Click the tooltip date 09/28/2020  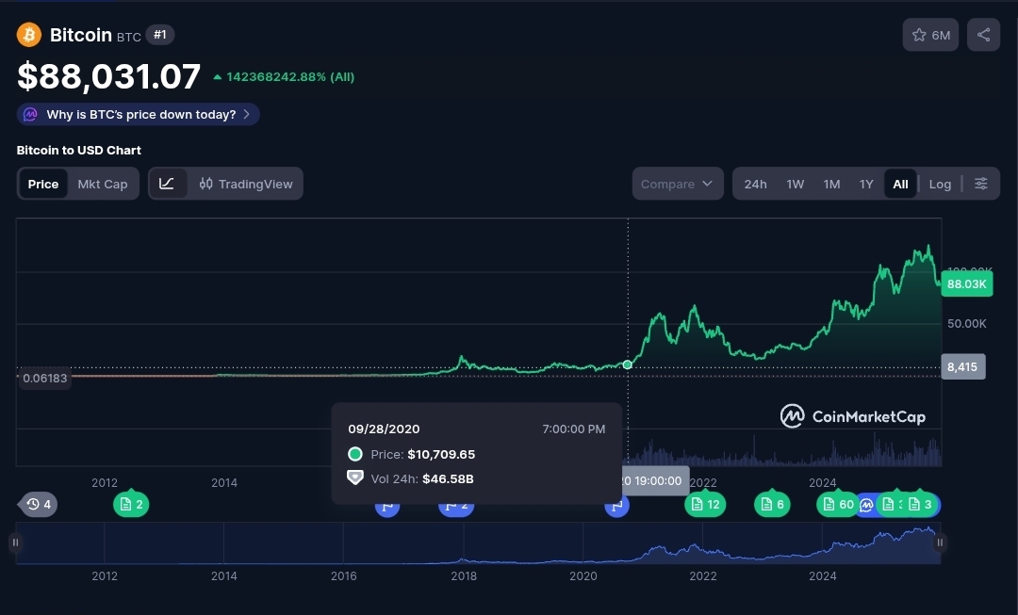click(384, 429)
